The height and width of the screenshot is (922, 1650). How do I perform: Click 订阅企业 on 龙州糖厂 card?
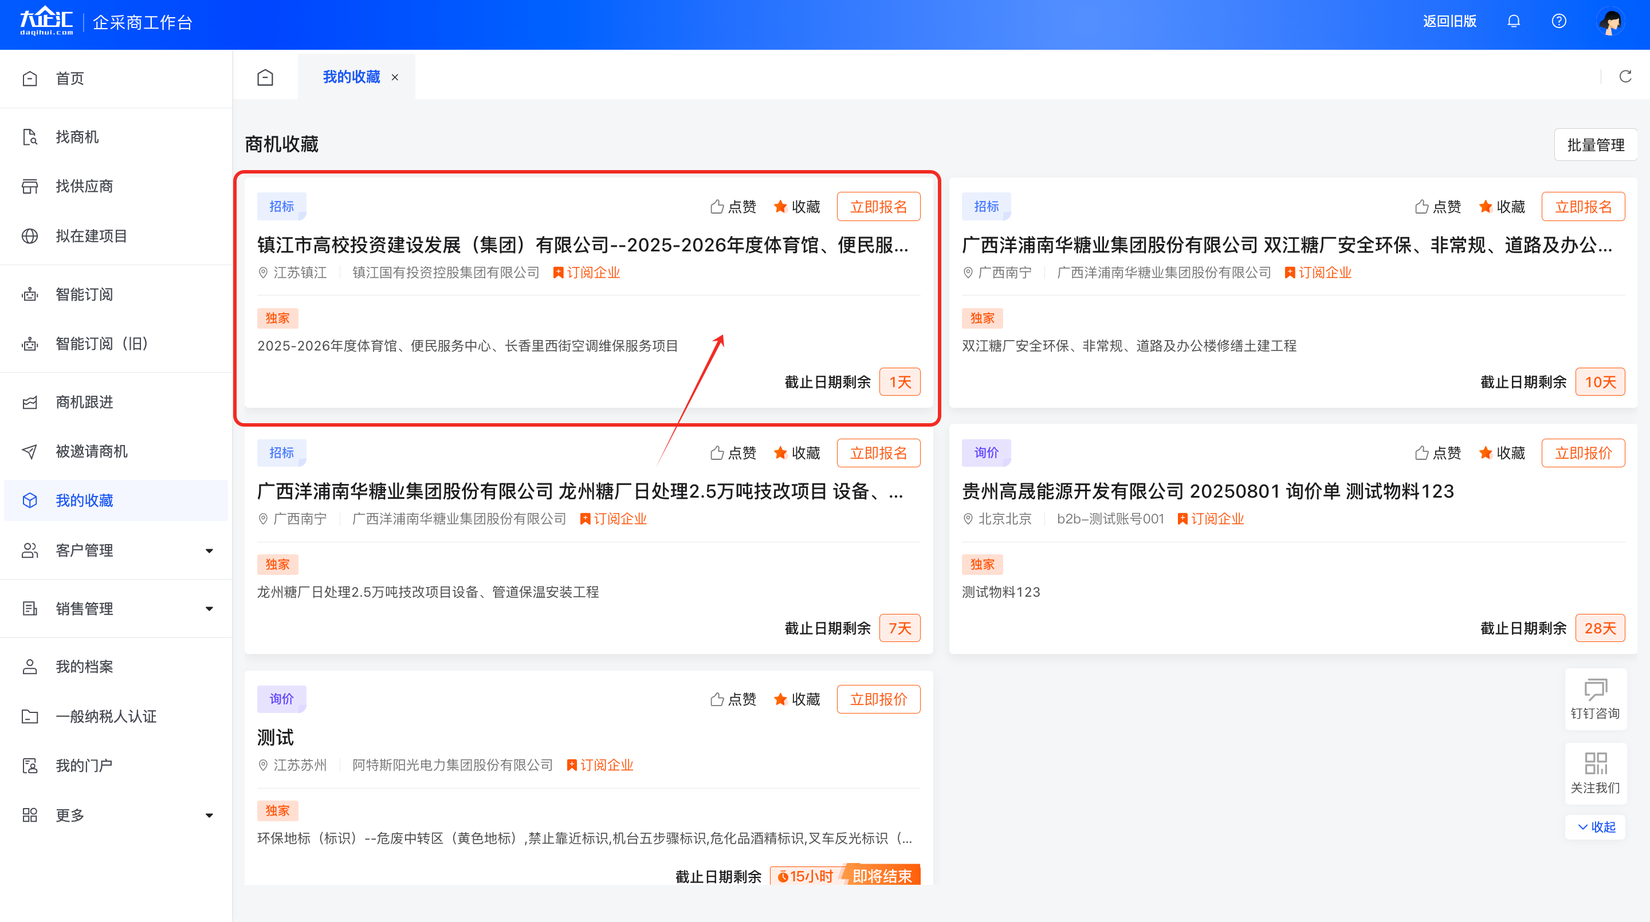[614, 519]
